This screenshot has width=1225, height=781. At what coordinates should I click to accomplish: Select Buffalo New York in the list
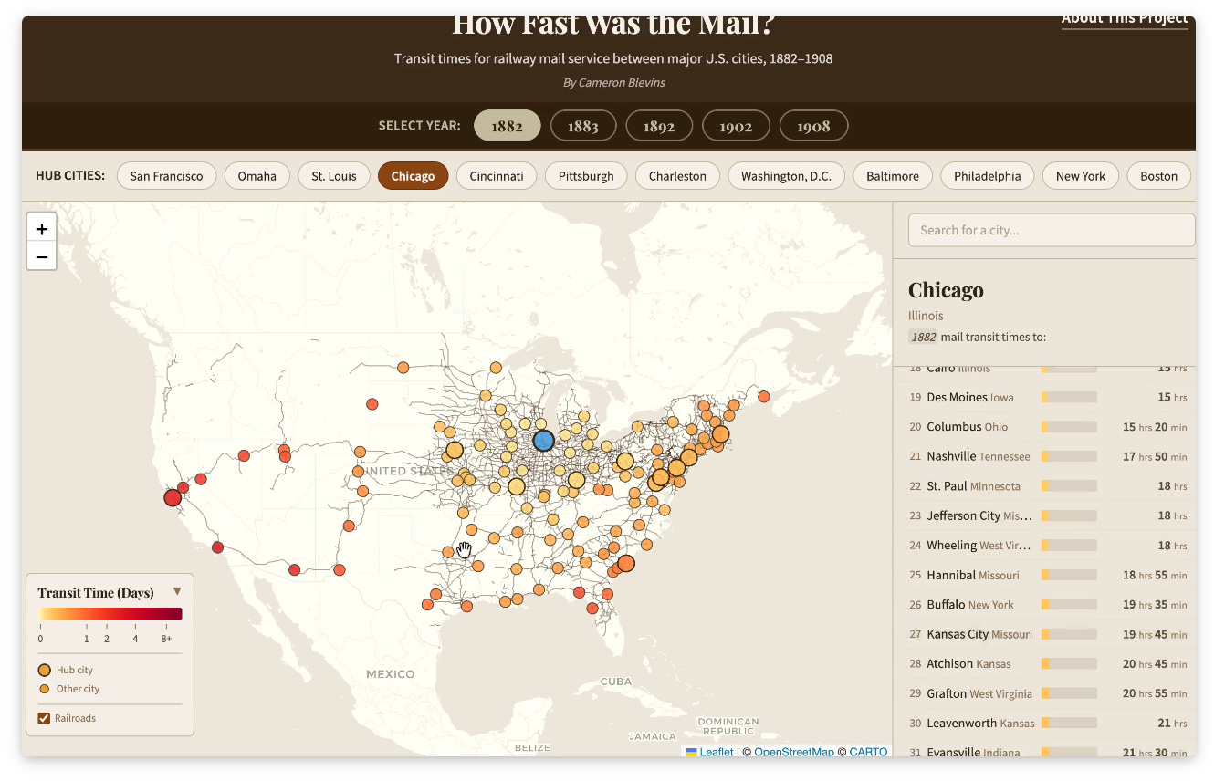click(1045, 604)
